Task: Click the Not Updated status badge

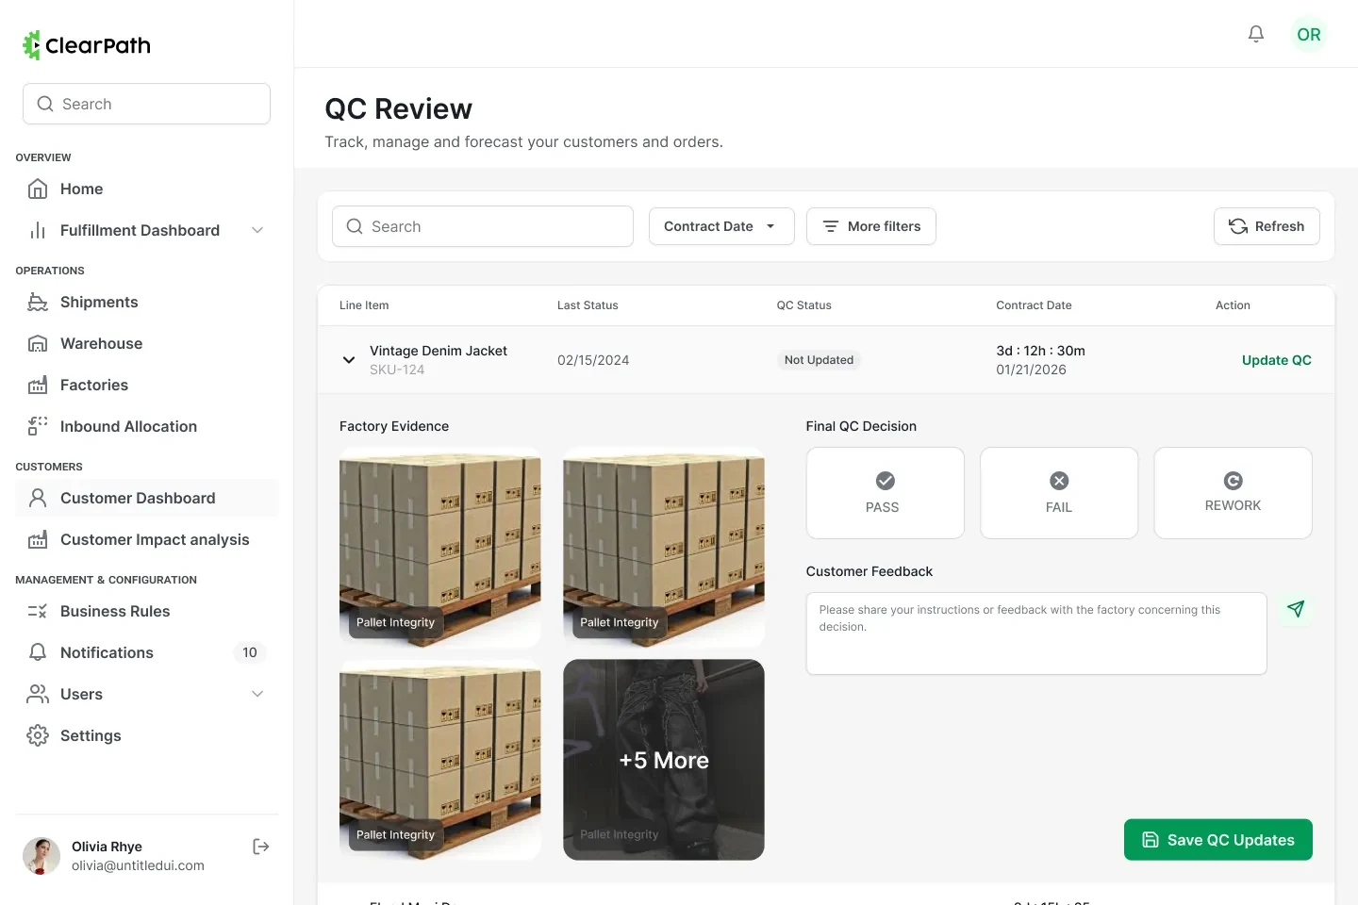Action: [x=819, y=360]
